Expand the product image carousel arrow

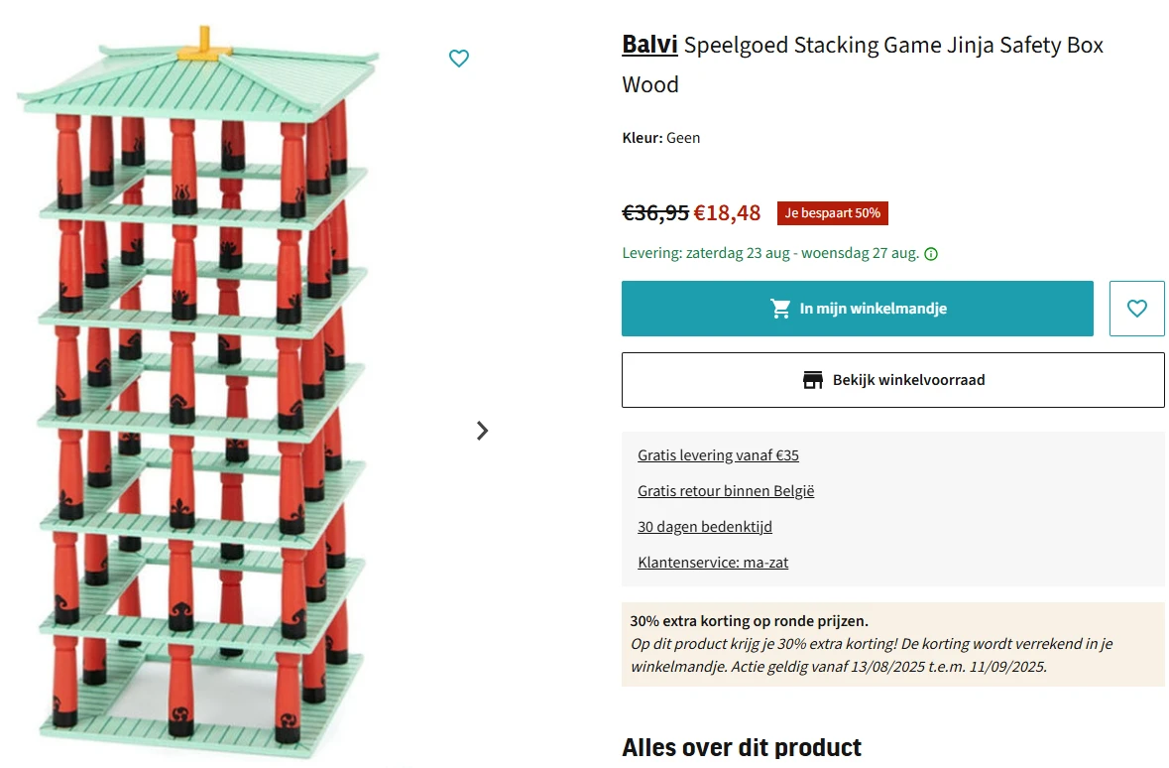pos(483,431)
